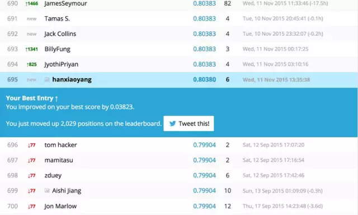Open Tamas S. profile link

tap(57, 18)
